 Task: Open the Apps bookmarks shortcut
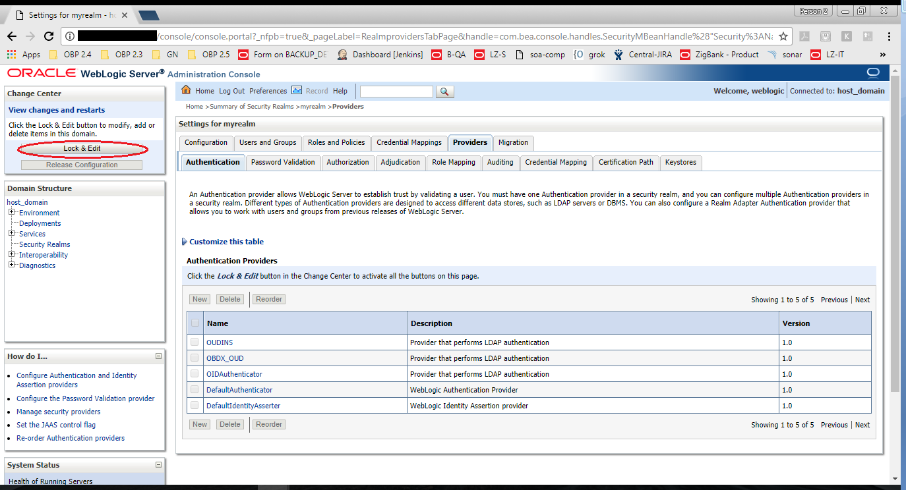24,55
